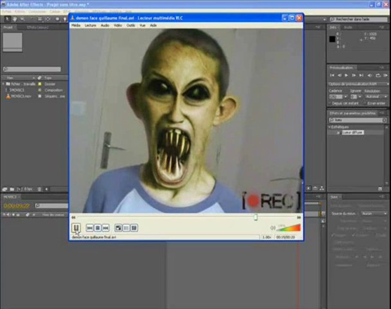The height and width of the screenshot is (309, 391).
Task: Open the Vue menu in VLC
Action: (142, 25)
